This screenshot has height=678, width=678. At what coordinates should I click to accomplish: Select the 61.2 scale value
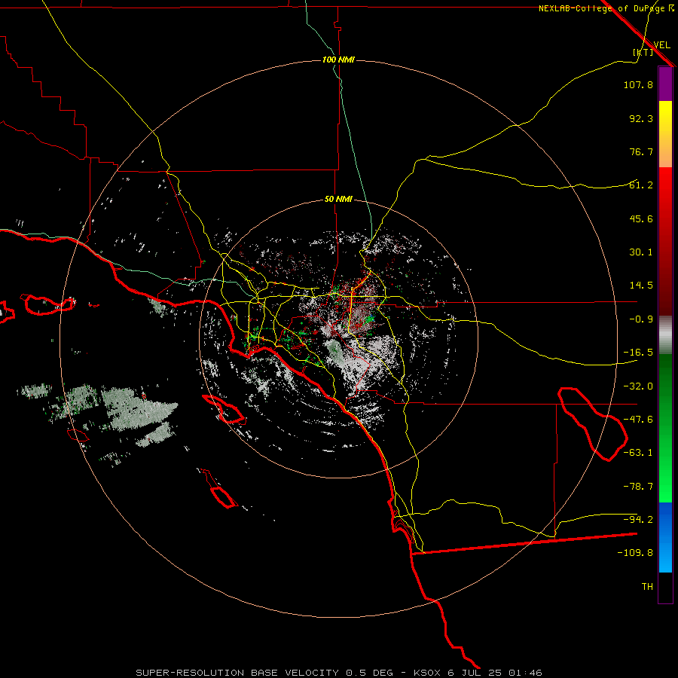[641, 185]
